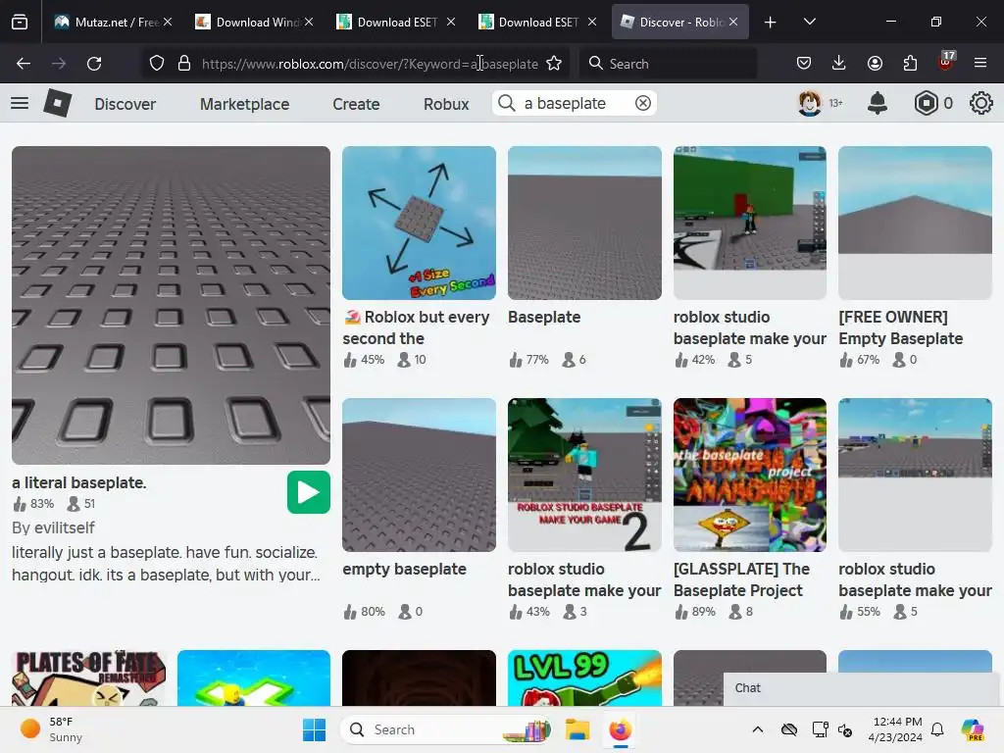
Task: Click the '[FREE OWNER] Empty Baseplate' title
Action: click(x=901, y=327)
